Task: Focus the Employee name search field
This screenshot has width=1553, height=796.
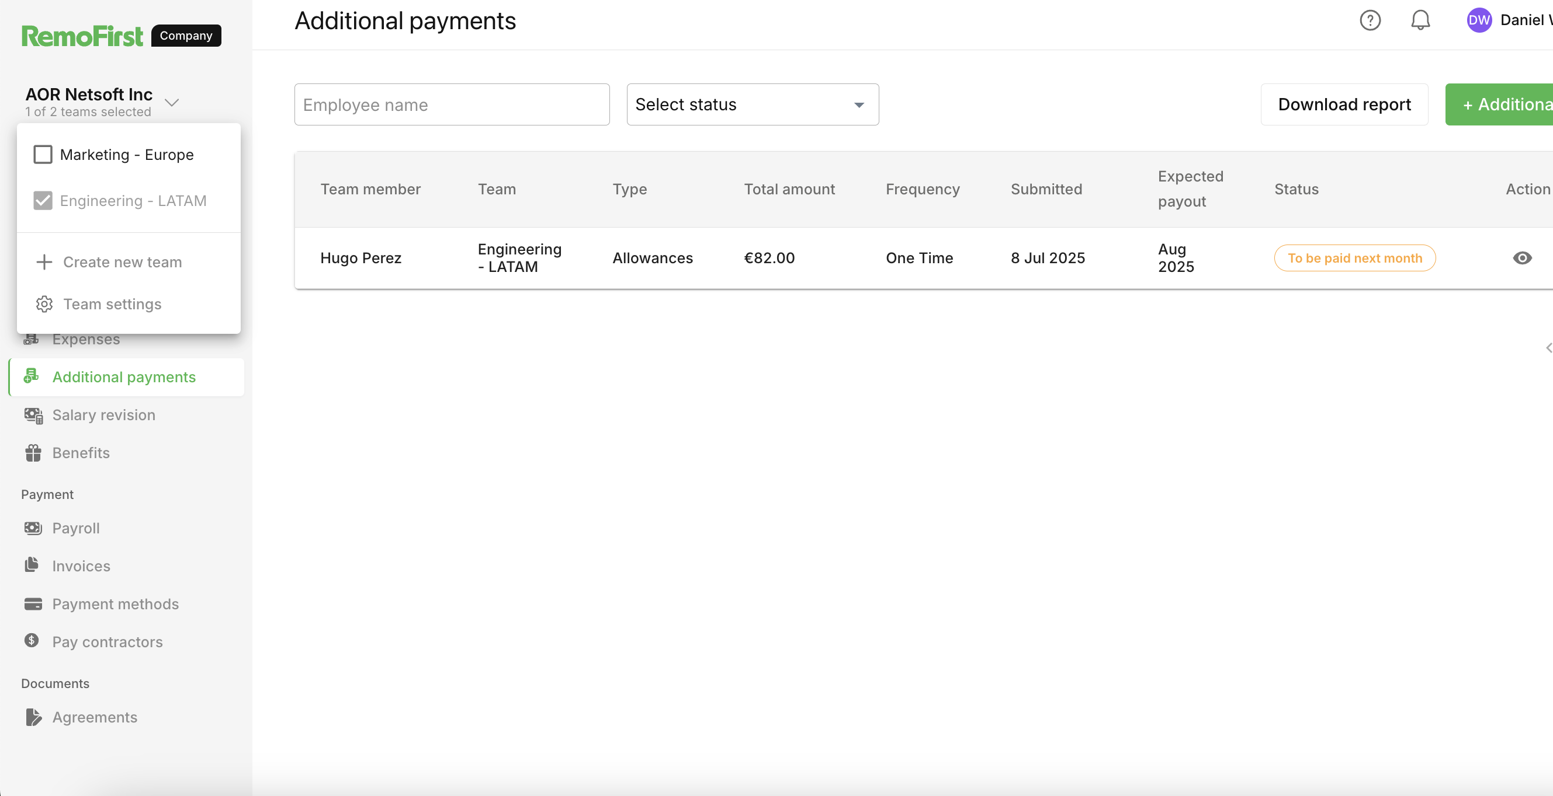Action: [452, 105]
